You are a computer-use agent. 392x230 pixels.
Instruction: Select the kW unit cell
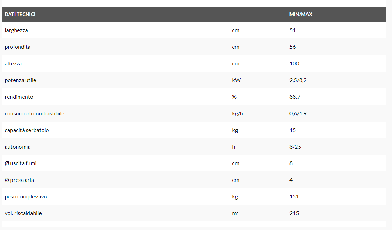(236, 80)
